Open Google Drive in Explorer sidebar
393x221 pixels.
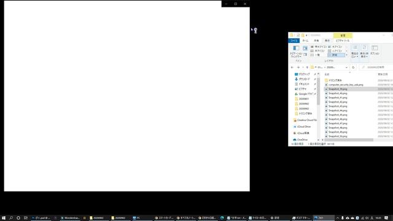305,94
